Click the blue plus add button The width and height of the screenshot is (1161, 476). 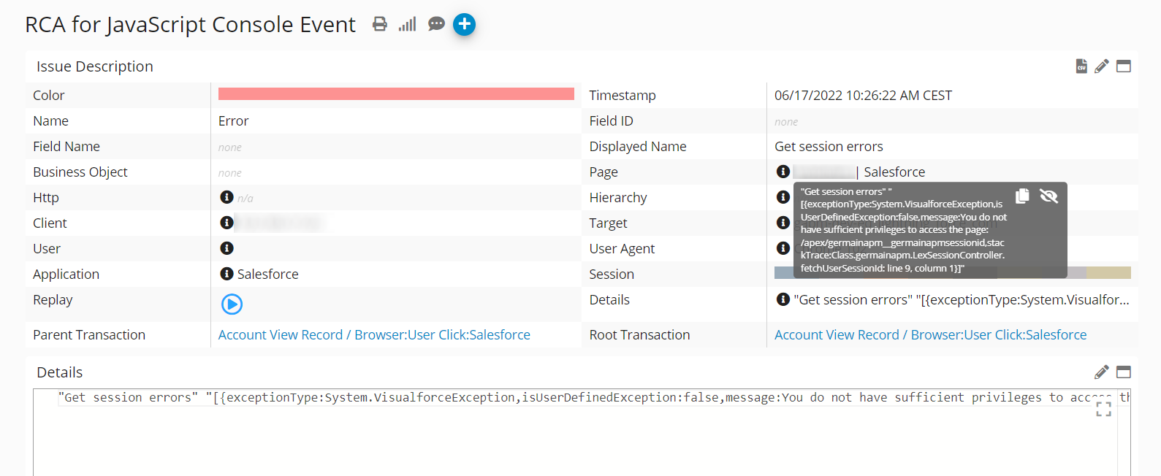[x=464, y=24]
